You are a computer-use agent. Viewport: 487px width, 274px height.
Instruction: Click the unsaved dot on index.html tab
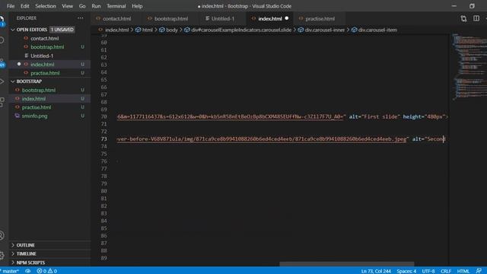(286, 18)
